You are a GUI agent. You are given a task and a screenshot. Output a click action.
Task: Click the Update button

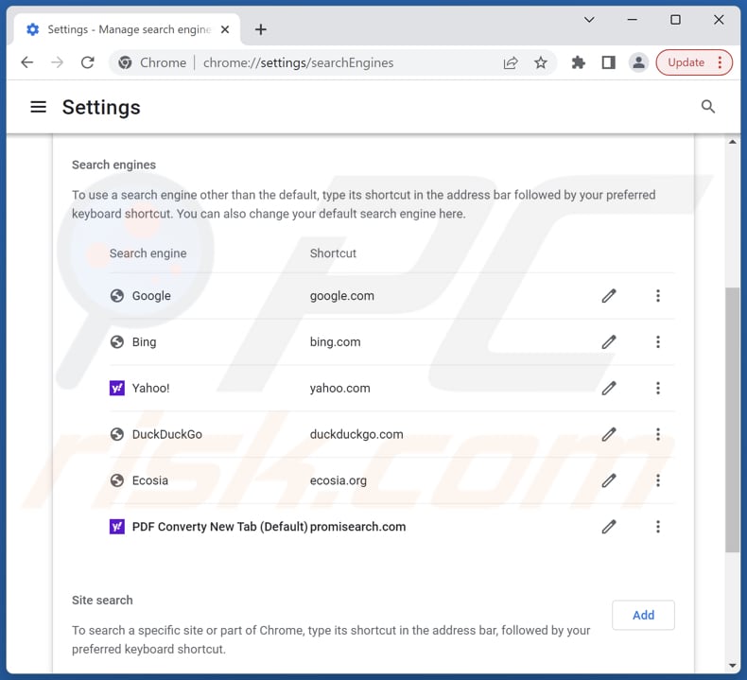[686, 62]
